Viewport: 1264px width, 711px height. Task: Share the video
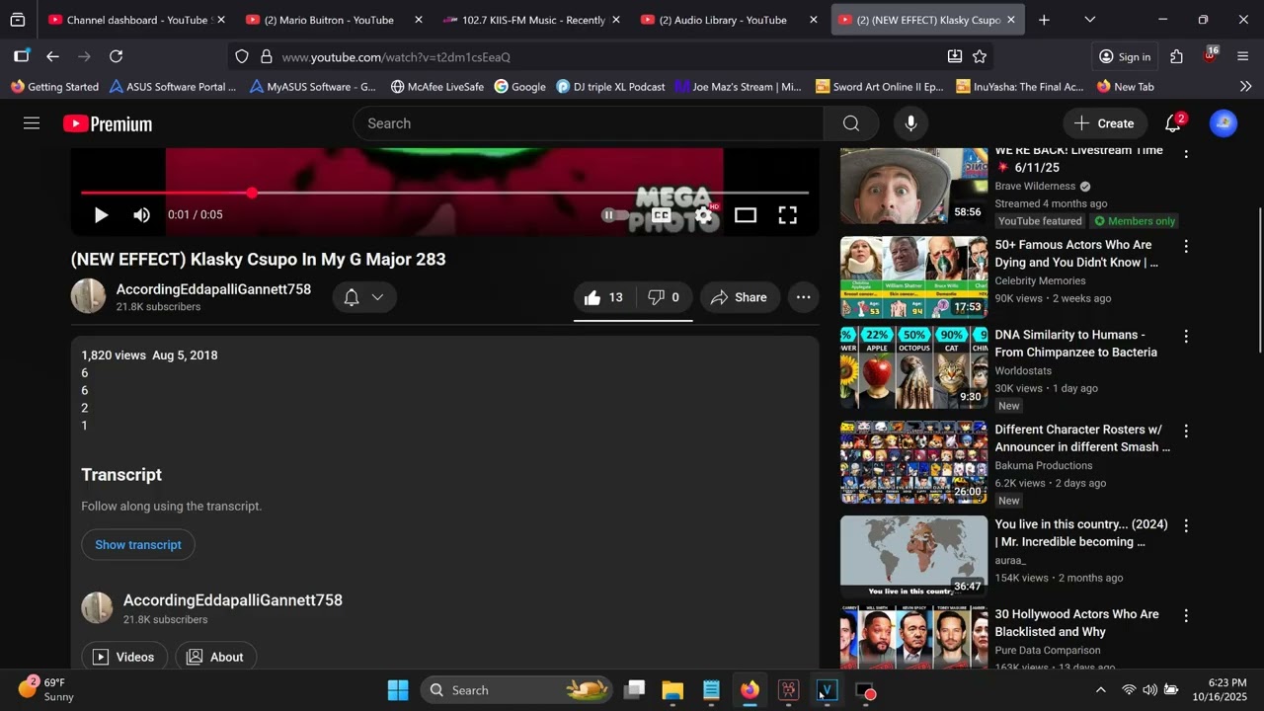click(x=740, y=297)
